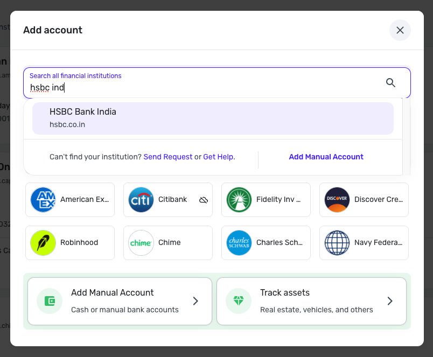
Task: Click 'Cash or manual bank accounts' text
Action: 125,310
